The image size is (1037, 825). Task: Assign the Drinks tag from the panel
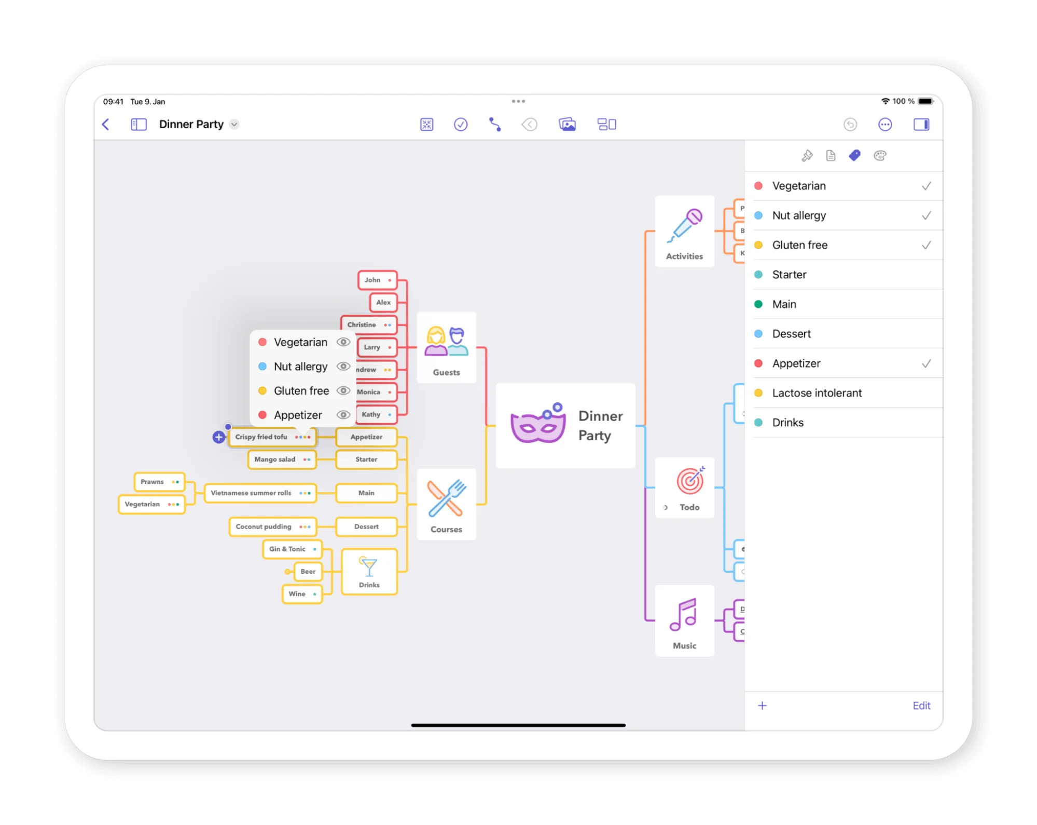click(x=844, y=423)
